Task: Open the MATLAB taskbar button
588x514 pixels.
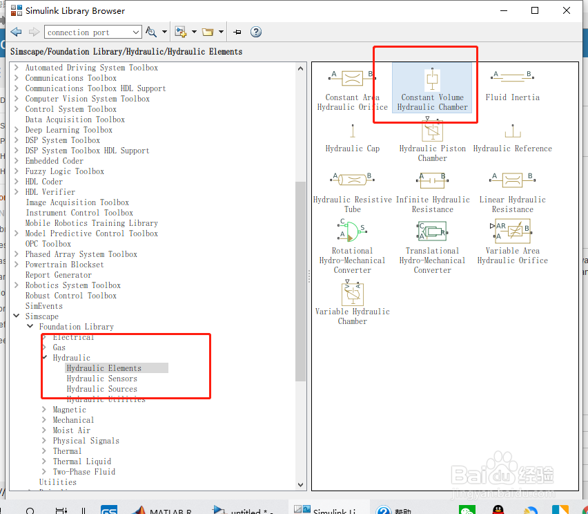Action: coord(162,510)
